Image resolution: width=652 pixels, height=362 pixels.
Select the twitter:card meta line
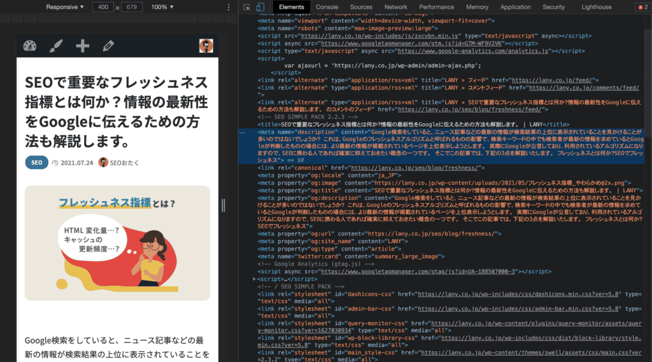351,256
